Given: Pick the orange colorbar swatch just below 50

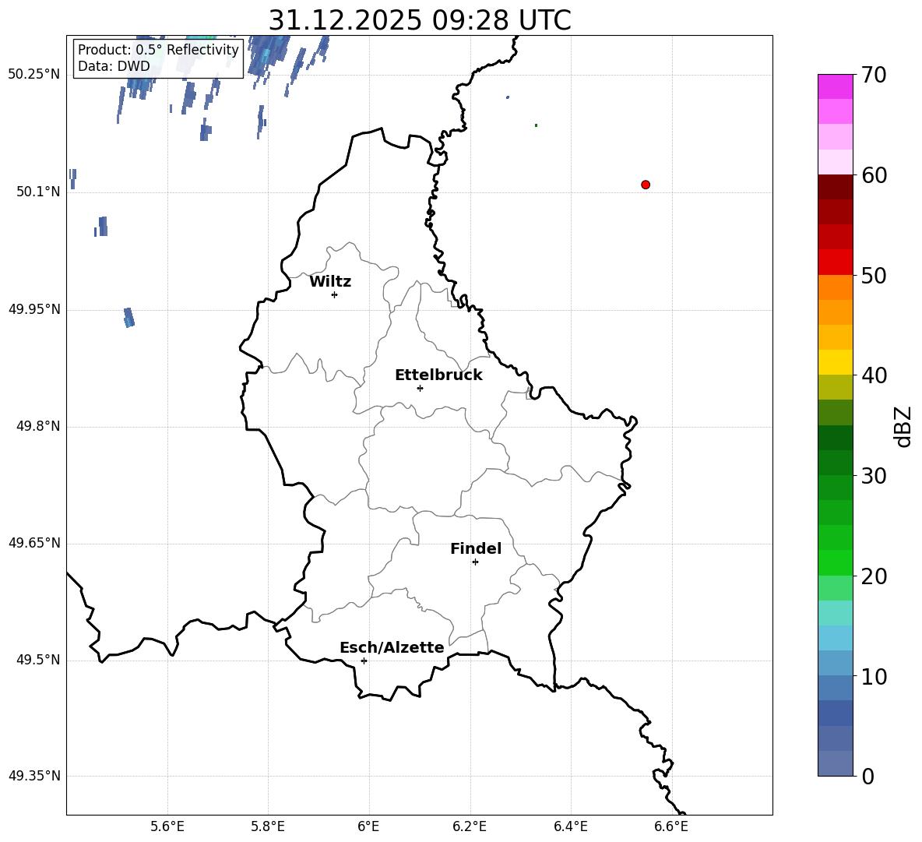Looking at the screenshot, I should (836, 287).
